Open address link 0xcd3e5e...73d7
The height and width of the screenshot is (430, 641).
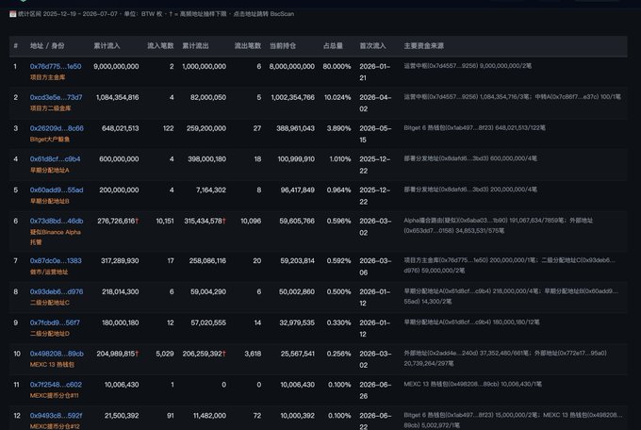tap(56, 97)
